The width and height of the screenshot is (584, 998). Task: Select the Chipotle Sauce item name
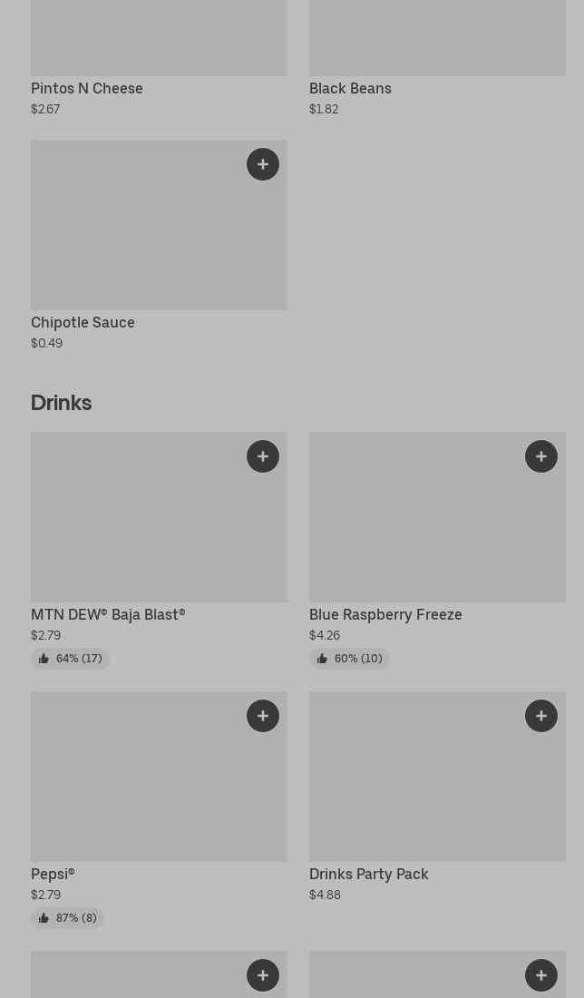click(83, 322)
